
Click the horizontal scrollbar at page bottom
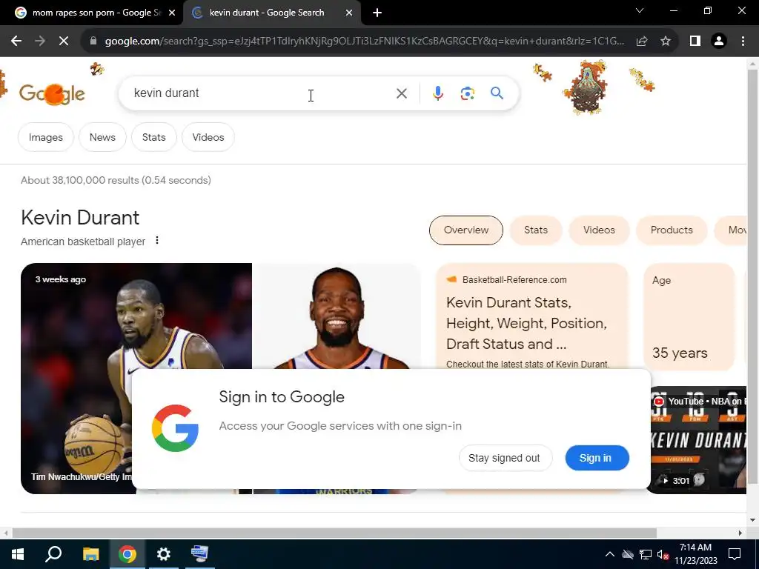point(334,533)
